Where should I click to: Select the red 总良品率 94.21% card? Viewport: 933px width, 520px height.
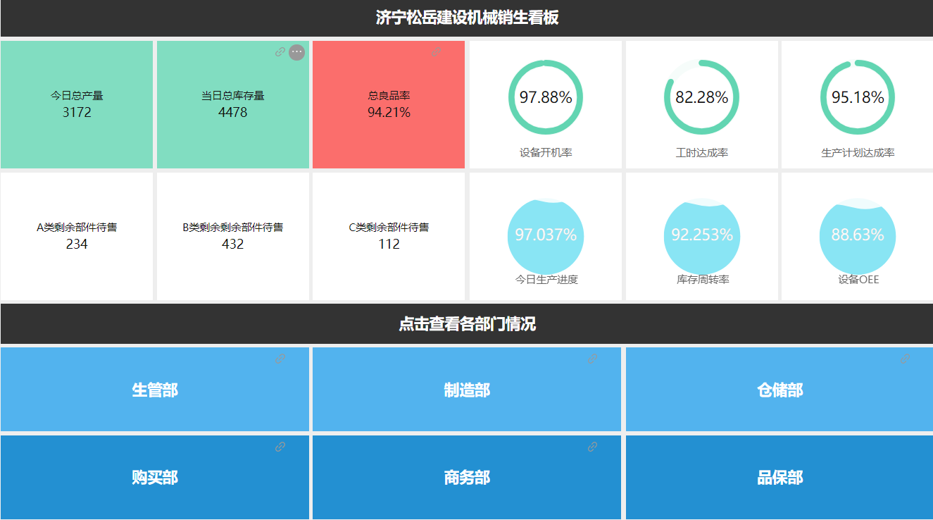coord(389,104)
